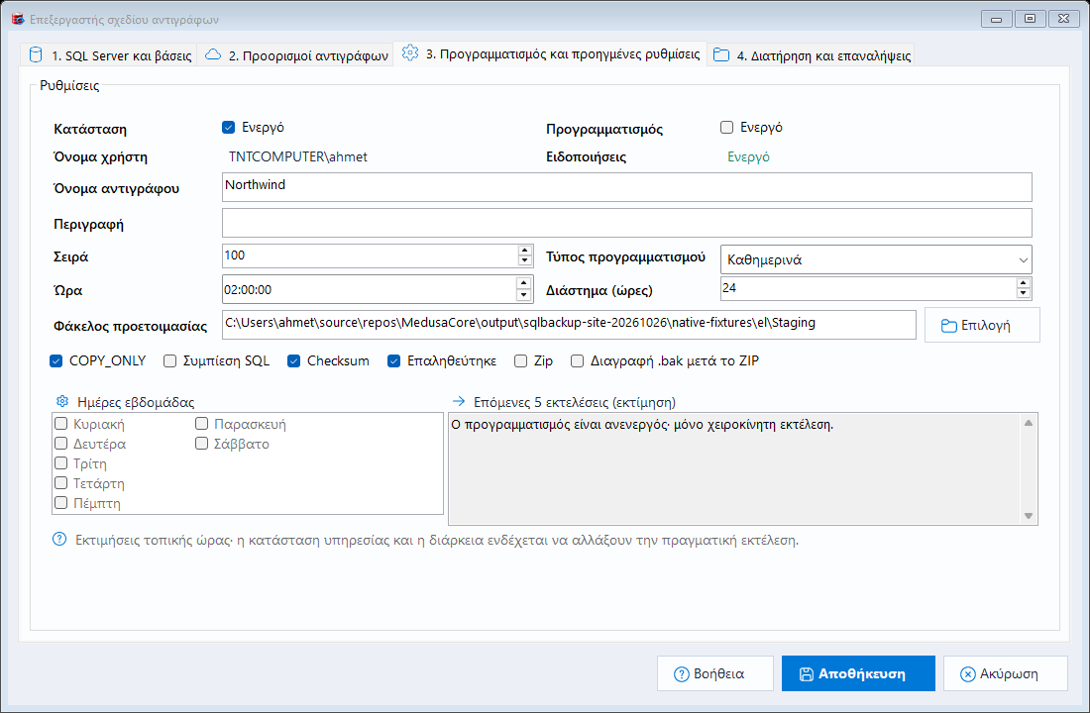
Task: Toggle the Checksum checkbox
Action: click(x=294, y=360)
